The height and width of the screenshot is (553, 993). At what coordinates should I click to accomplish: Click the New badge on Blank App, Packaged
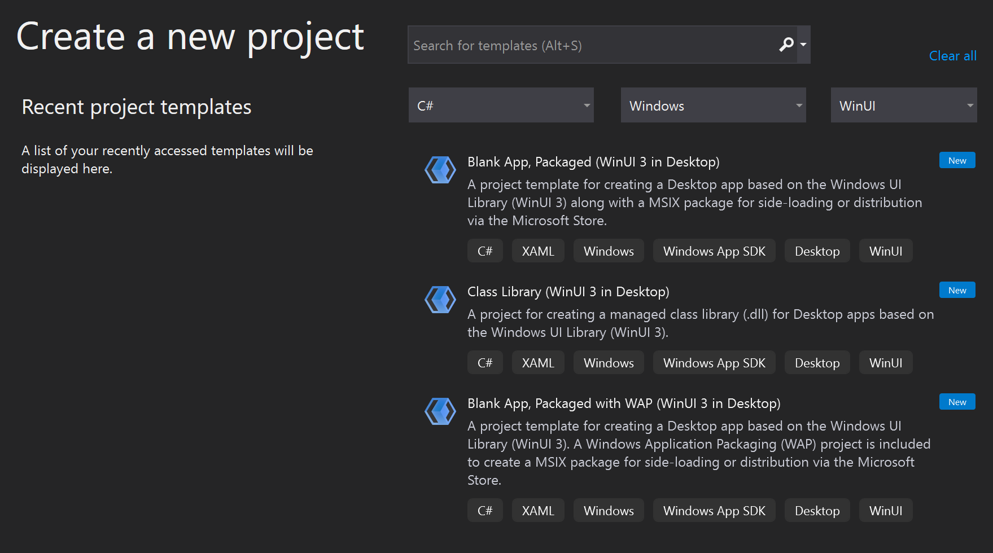(957, 160)
